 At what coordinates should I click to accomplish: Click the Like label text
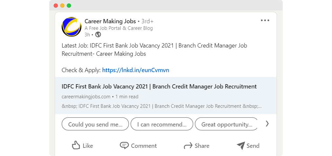tap(88, 146)
